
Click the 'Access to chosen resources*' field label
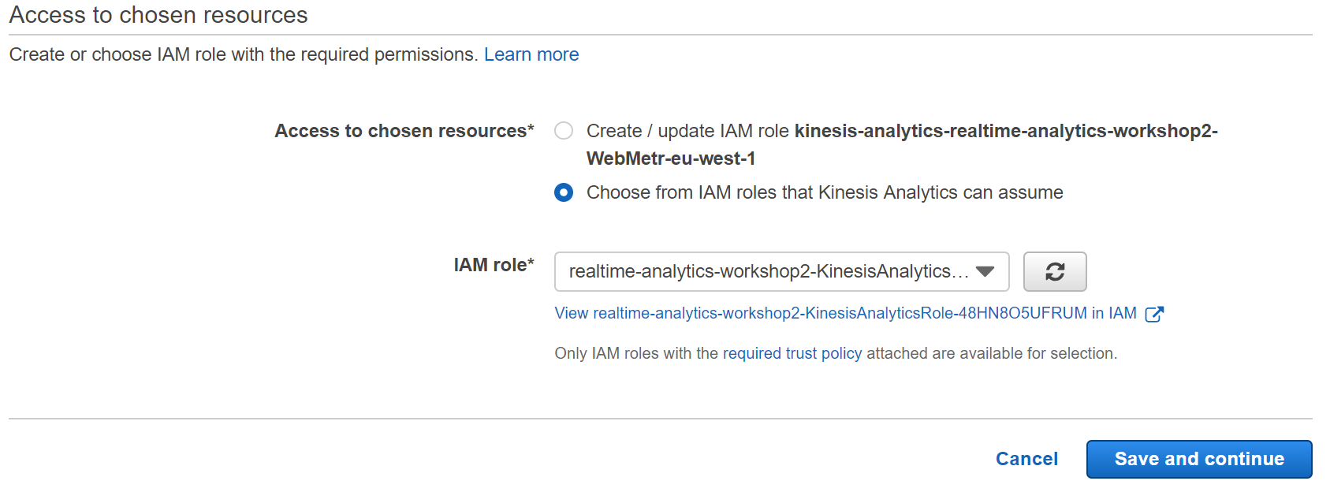[x=404, y=131]
